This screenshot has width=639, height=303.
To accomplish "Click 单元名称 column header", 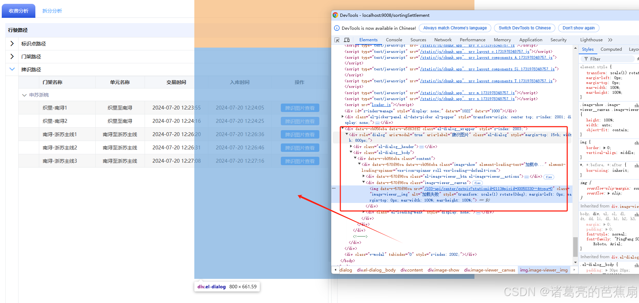I will [x=120, y=82].
